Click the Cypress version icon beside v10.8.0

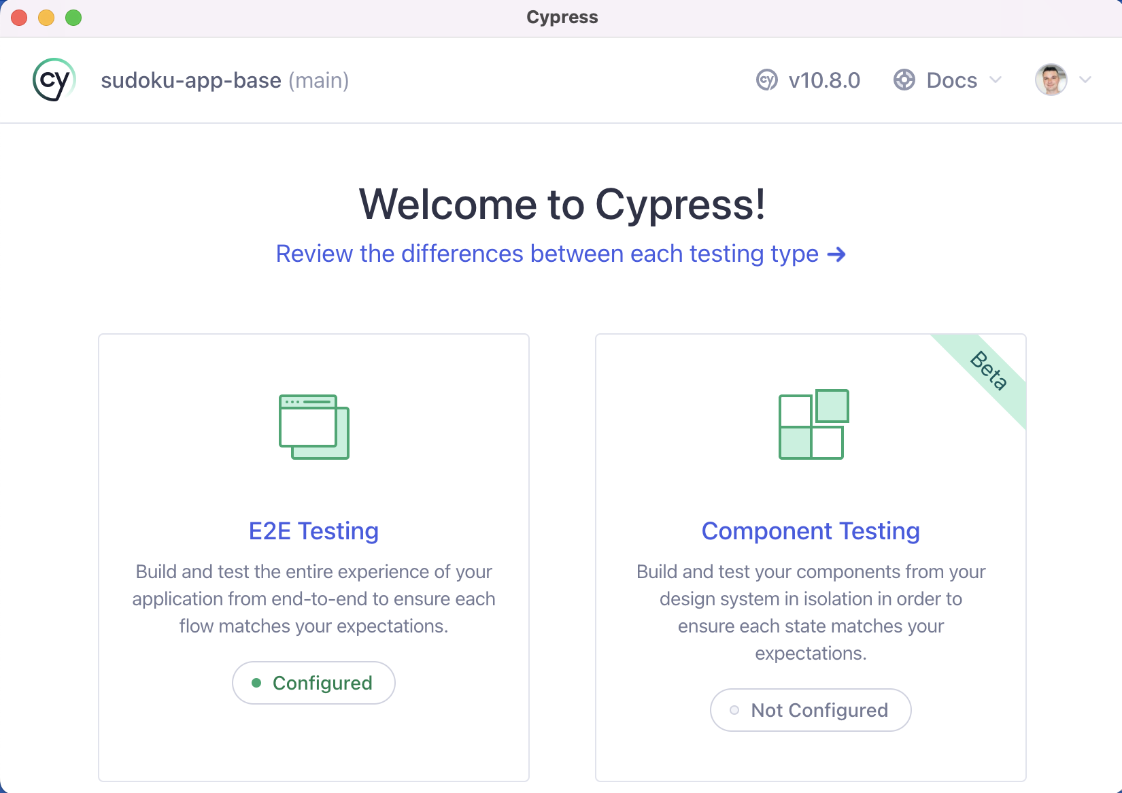pyautogui.click(x=767, y=80)
